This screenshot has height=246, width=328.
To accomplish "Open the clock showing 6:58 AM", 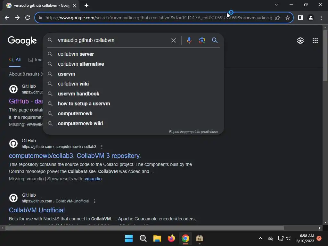I will point(305,238).
